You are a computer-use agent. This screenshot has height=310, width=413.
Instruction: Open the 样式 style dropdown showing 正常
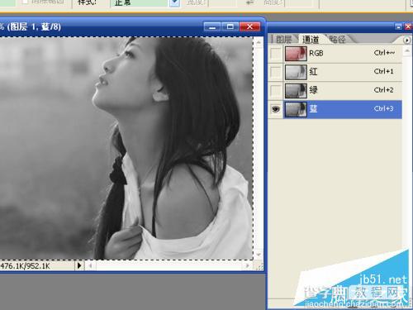174,3
